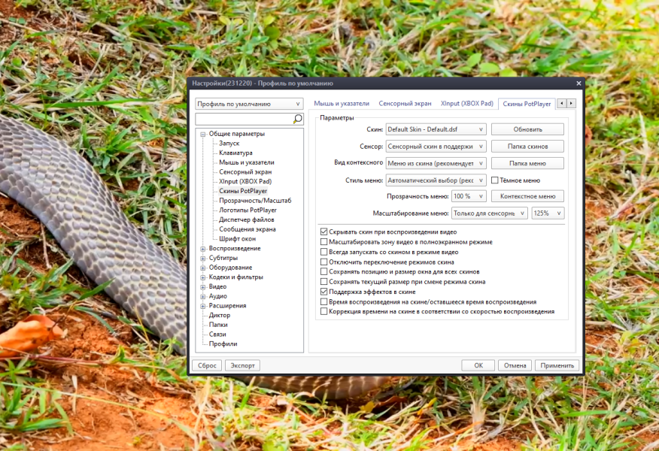Click the search magnifier icon

coord(298,120)
